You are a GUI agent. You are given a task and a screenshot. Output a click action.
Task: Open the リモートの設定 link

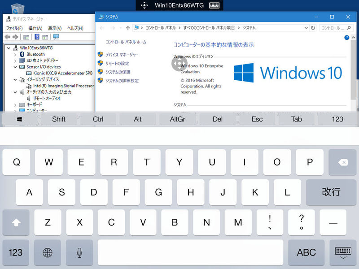(117, 63)
